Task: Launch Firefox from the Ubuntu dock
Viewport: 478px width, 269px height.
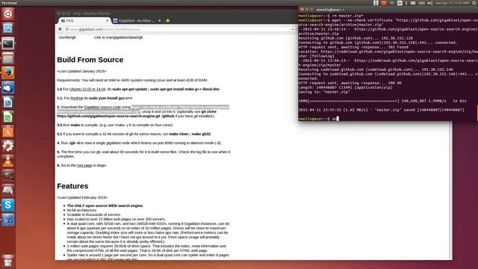Action: 8,73
